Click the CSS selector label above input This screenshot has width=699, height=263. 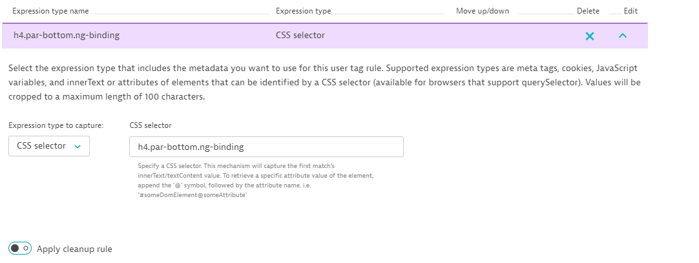pos(151,125)
